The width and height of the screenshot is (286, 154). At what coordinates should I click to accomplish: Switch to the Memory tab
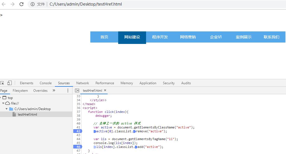127,83
